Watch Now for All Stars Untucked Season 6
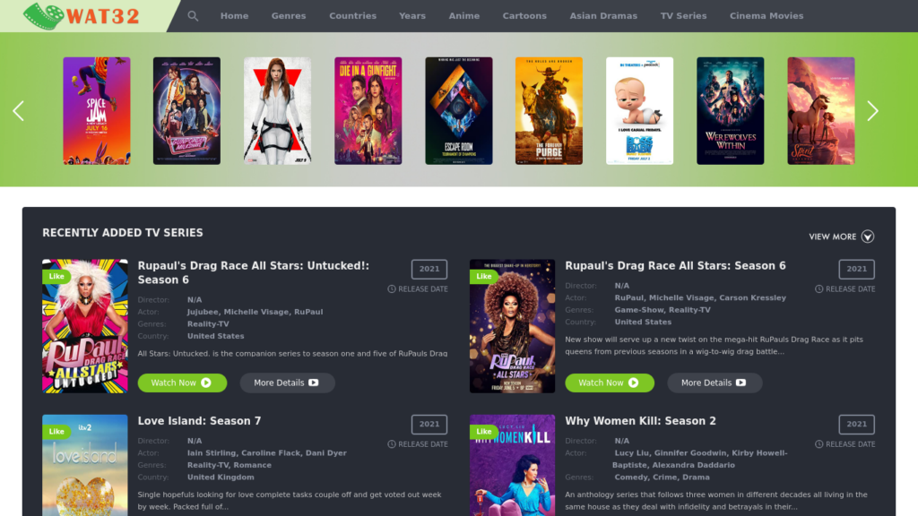This screenshot has height=516, width=918. pos(182,383)
